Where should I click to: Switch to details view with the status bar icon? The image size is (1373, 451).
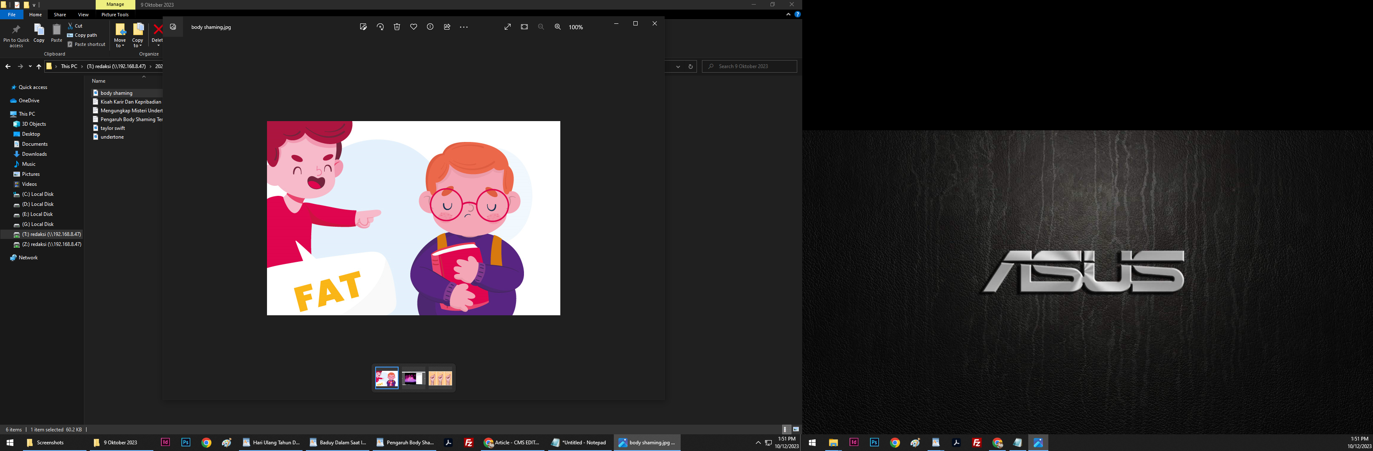click(786, 429)
